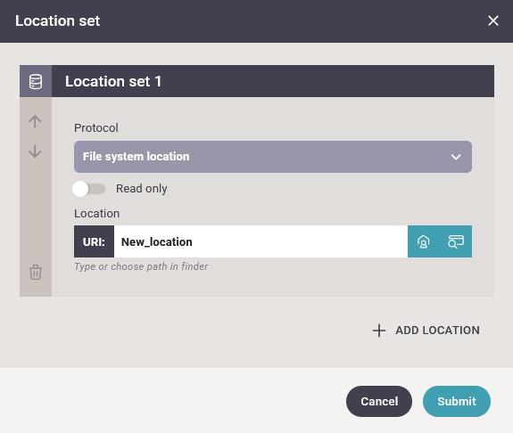Focus the New_location URI input field
This screenshot has width=513, height=433.
pyautogui.click(x=261, y=241)
